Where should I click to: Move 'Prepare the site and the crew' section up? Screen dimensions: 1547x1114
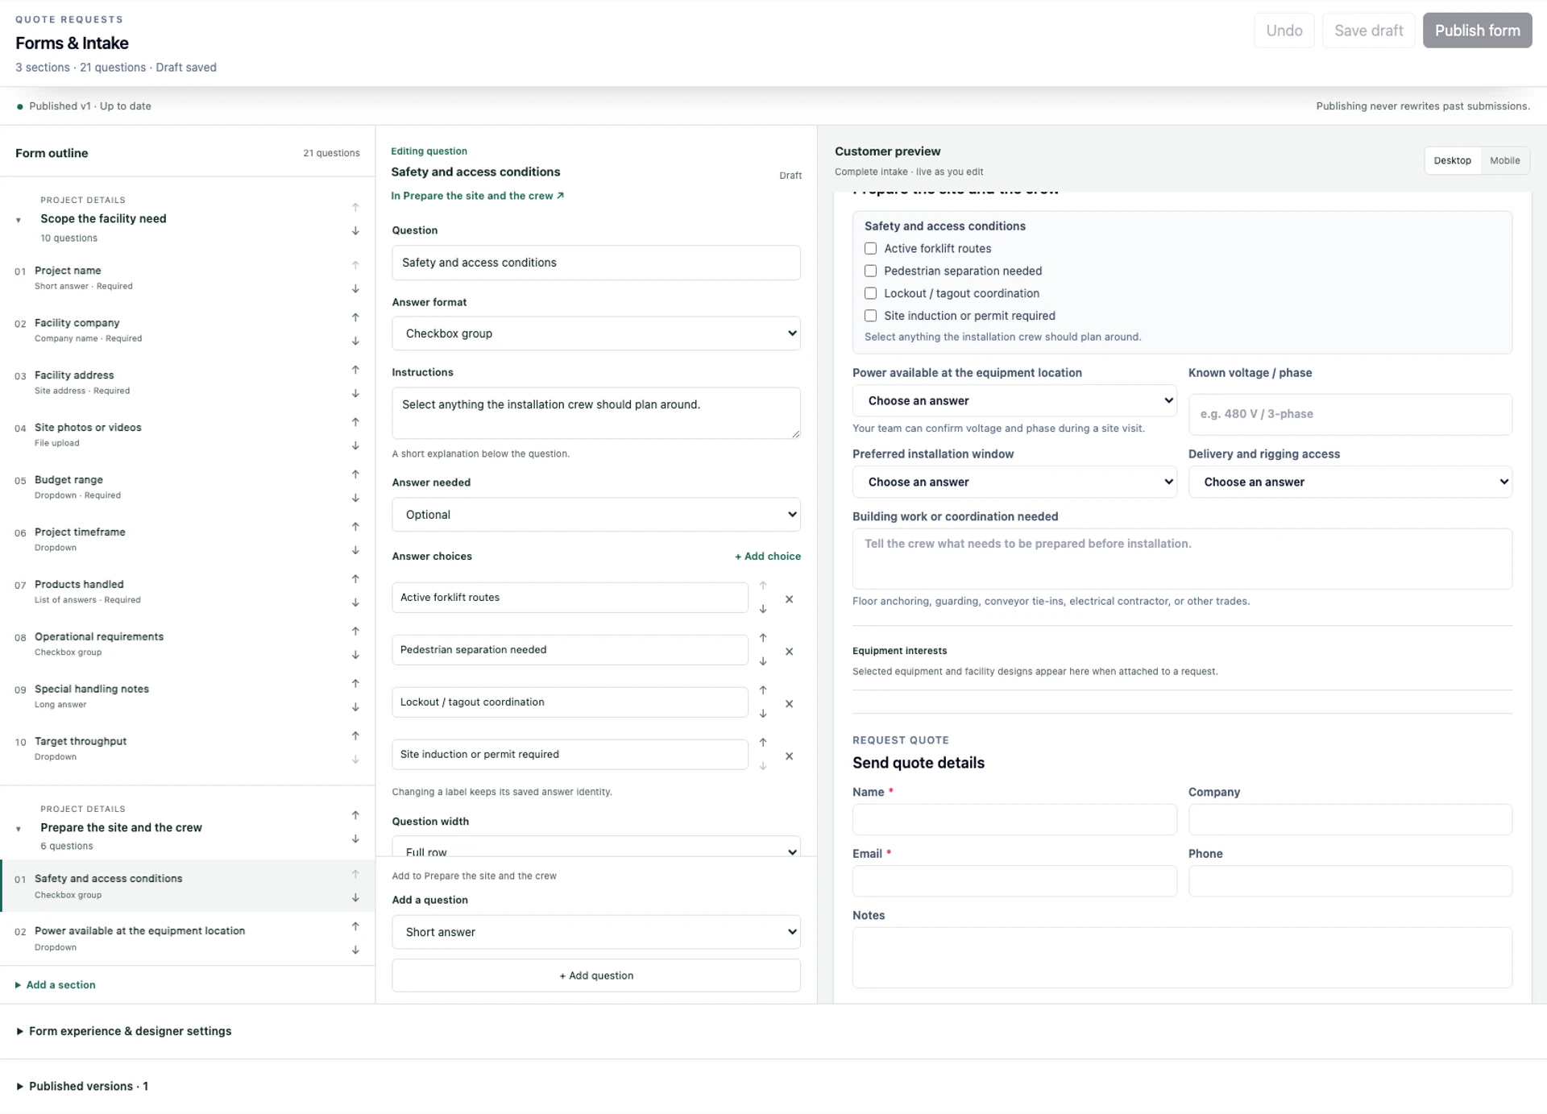[355, 815]
